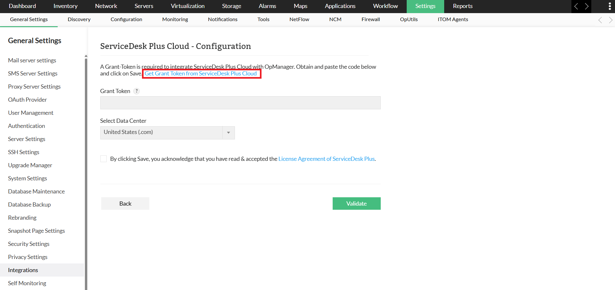Open the Discovery sub-tab
615x290 pixels.
click(79, 20)
